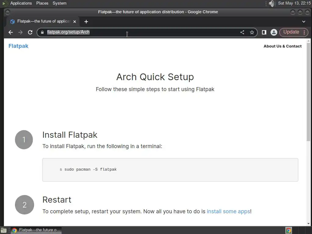Click the Install Flatpak heading
Viewport: 312px width, 234px height.
point(70,135)
